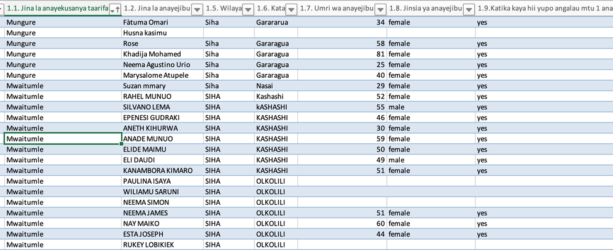Select the empty gender cell in WILIAMU SARUNI's row

coord(431,192)
